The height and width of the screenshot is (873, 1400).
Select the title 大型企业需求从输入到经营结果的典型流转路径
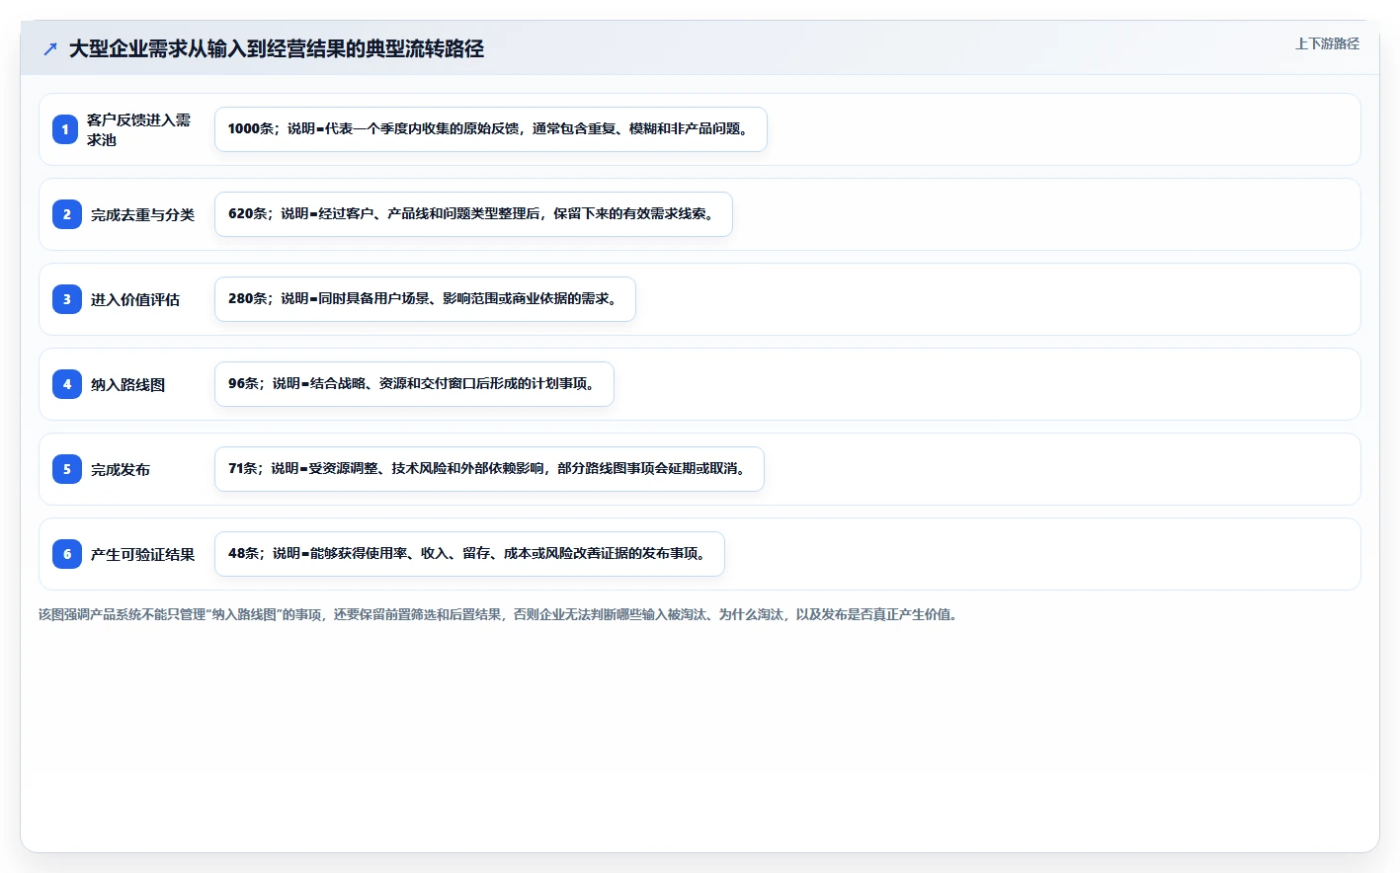tap(277, 48)
